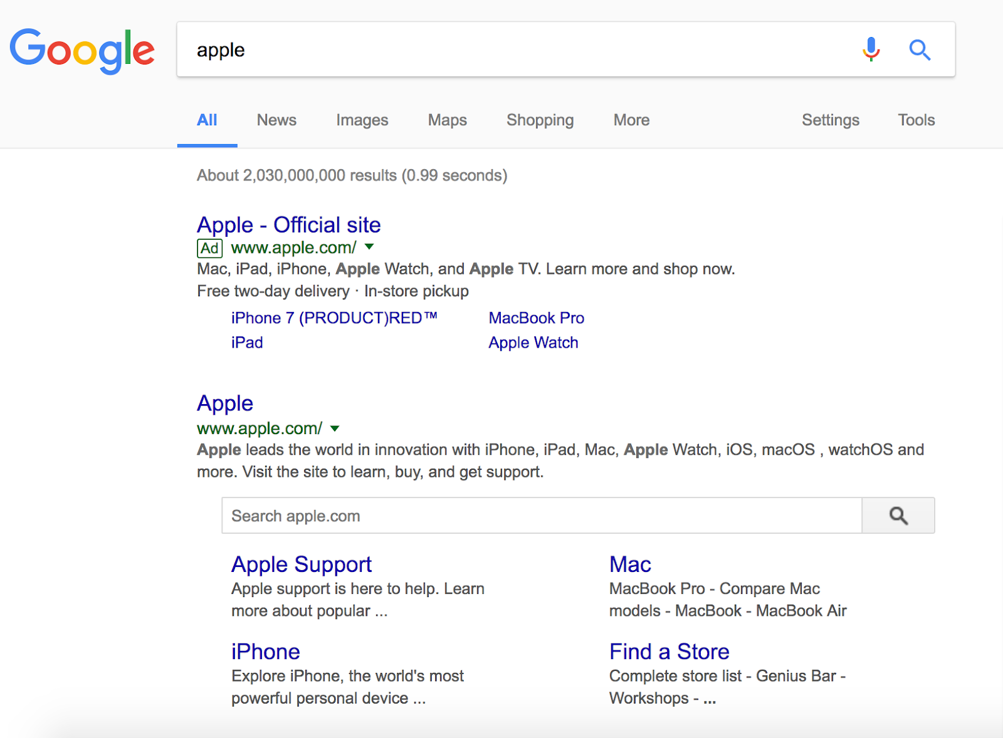Click the 'About 2,030,000,000 results' stats text
Image resolution: width=1003 pixels, height=738 pixels.
352,175
